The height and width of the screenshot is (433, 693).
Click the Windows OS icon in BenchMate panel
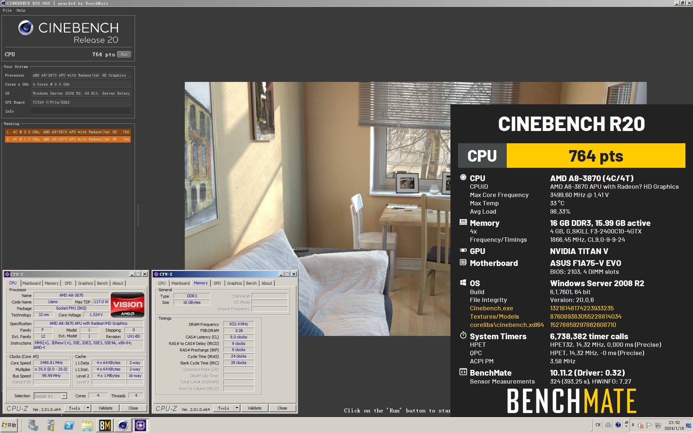463,283
